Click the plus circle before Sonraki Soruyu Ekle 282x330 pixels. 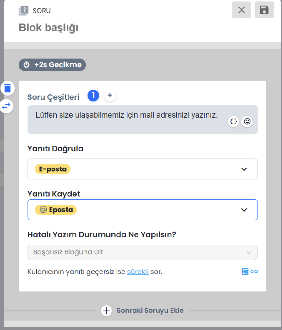pos(106,311)
